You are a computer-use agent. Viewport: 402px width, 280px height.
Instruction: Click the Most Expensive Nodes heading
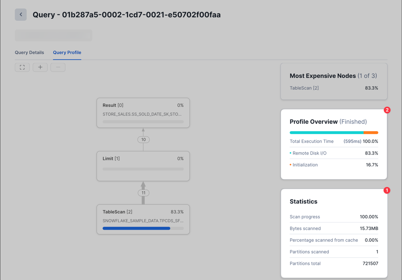click(323, 76)
